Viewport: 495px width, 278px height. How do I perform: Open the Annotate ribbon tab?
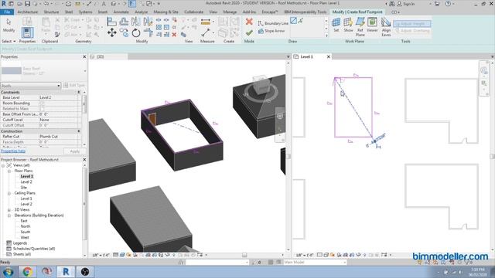(x=121, y=12)
